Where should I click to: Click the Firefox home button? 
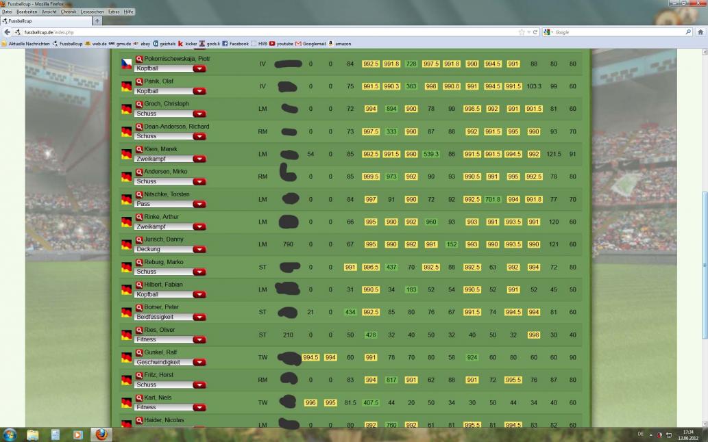tap(700, 32)
